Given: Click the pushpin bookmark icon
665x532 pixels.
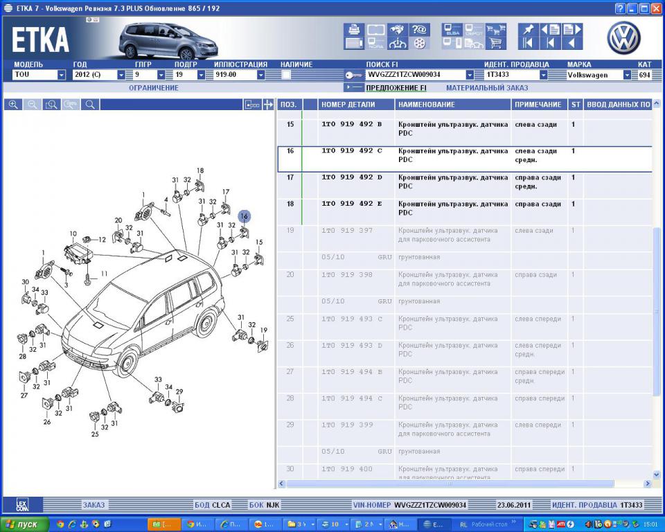Looking at the screenshot, I should (x=528, y=30).
